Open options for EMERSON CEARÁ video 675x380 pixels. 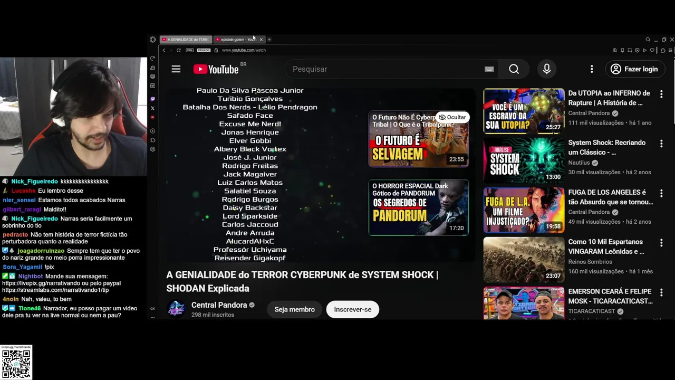click(x=661, y=292)
